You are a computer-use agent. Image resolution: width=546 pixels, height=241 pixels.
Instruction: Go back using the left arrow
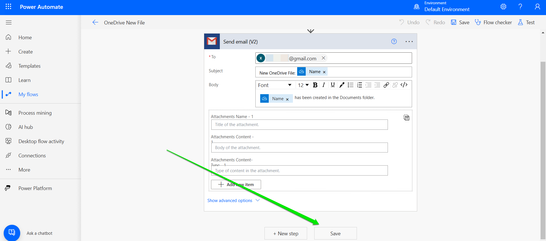pos(95,22)
